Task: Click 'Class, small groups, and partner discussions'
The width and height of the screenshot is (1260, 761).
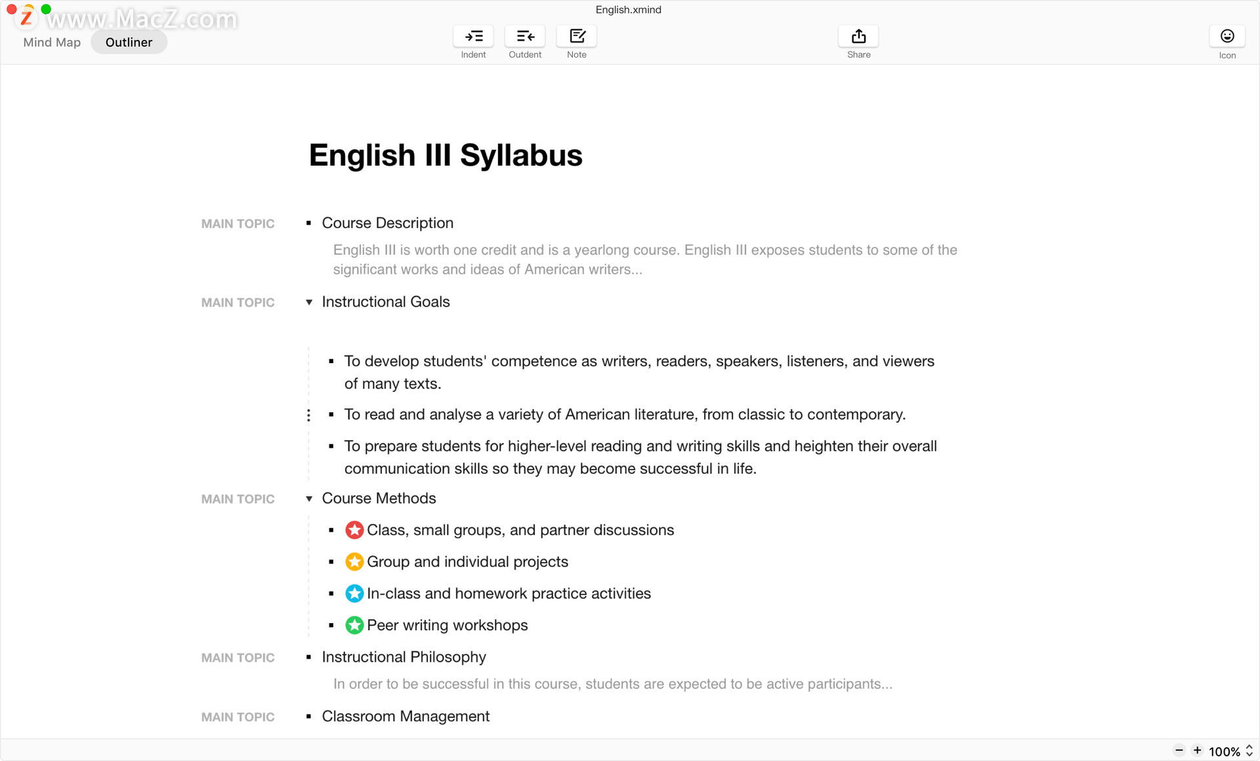Action: coord(520,531)
